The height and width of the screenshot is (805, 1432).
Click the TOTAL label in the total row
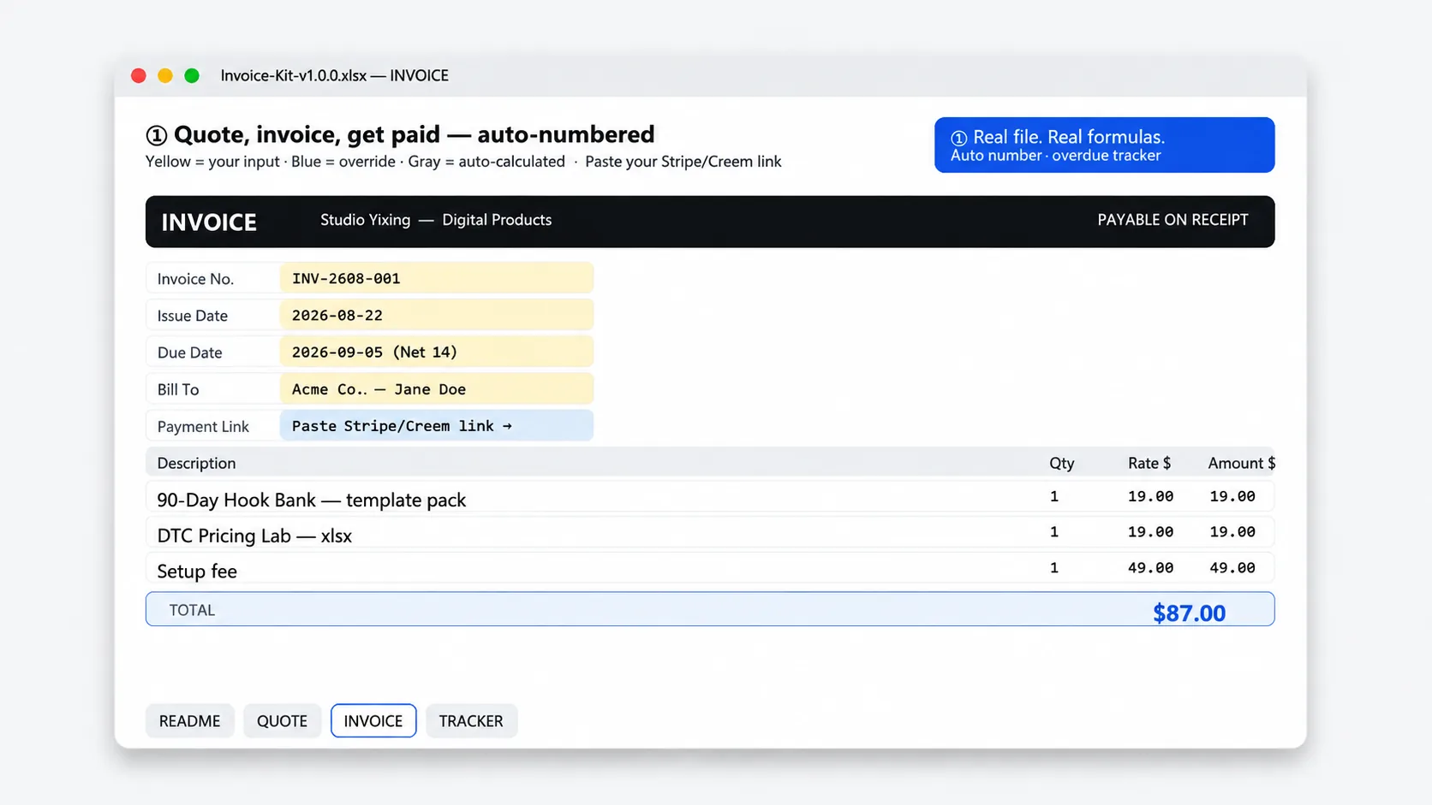pyautogui.click(x=192, y=610)
